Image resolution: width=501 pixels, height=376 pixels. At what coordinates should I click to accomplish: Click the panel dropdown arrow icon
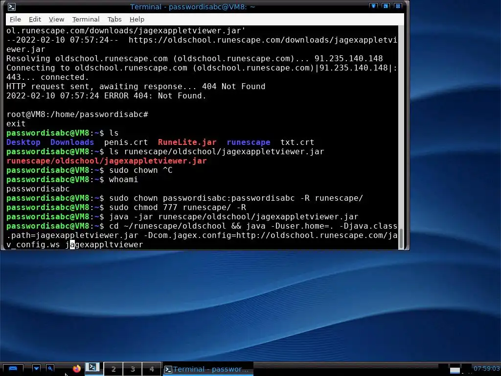pos(36,369)
